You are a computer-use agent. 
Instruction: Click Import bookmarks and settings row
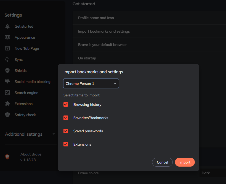tap(149, 31)
